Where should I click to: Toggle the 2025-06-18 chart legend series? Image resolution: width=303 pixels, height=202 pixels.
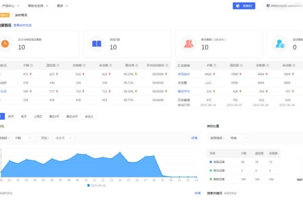[x=96, y=185]
